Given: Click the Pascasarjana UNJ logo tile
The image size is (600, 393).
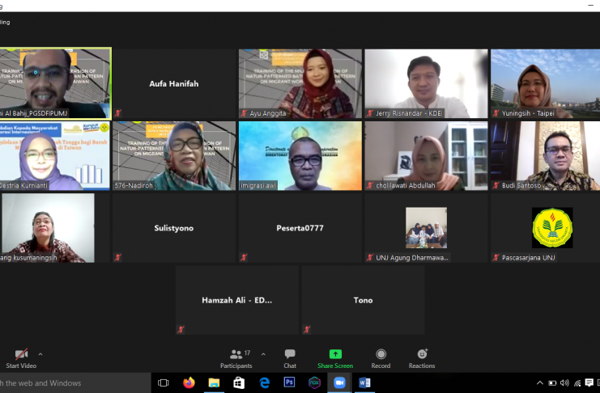Looking at the screenshot, I should (x=552, y=228).
